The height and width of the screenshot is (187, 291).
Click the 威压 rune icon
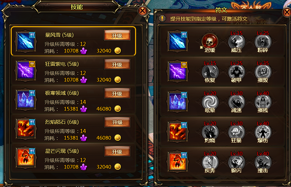click(x=236, y=42)
